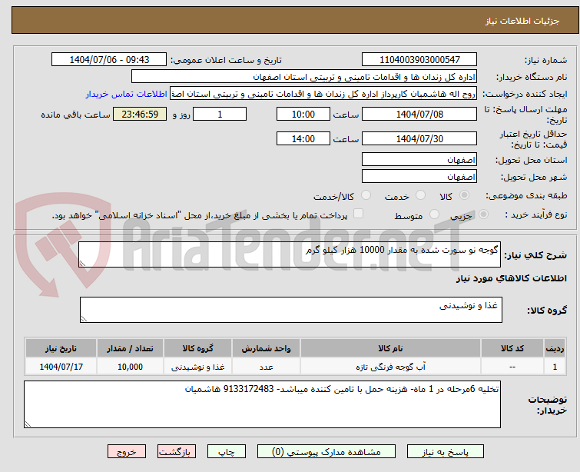The height and width of the screenshot is (472, 580).
Task: Click the group cell 'غذا و نوشیدنی' in table
Action: click(x=197, y=367)
